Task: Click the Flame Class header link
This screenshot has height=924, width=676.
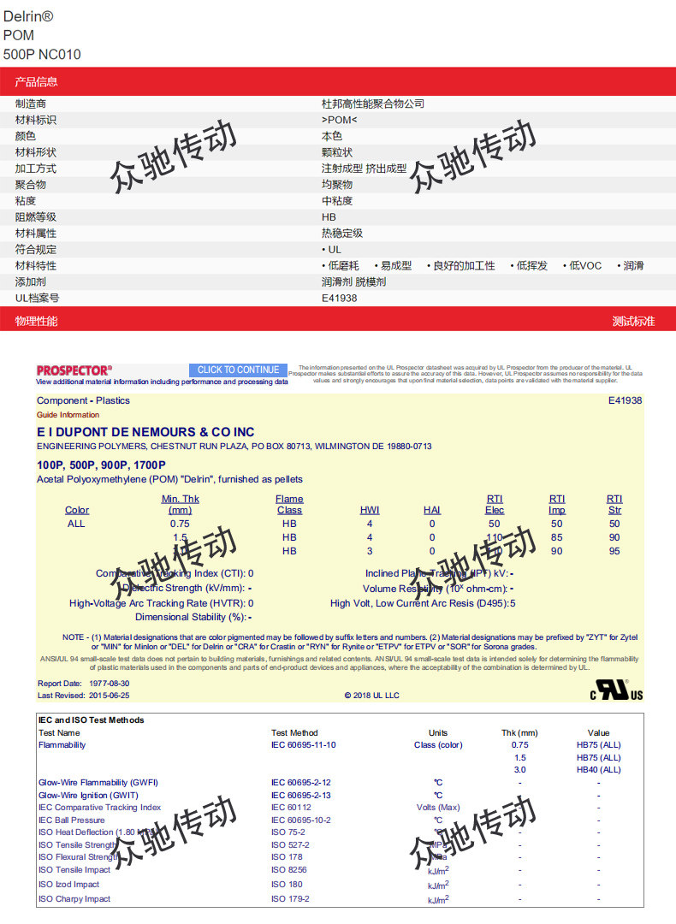Action: [x=289, y=505]
